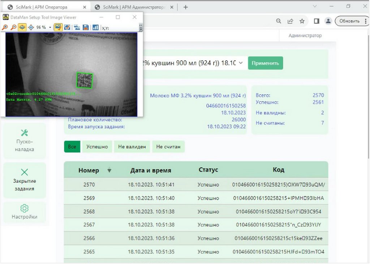This screenshot has height=264, width=370.
Task: Click the Применить button
Action: (266, 63)
